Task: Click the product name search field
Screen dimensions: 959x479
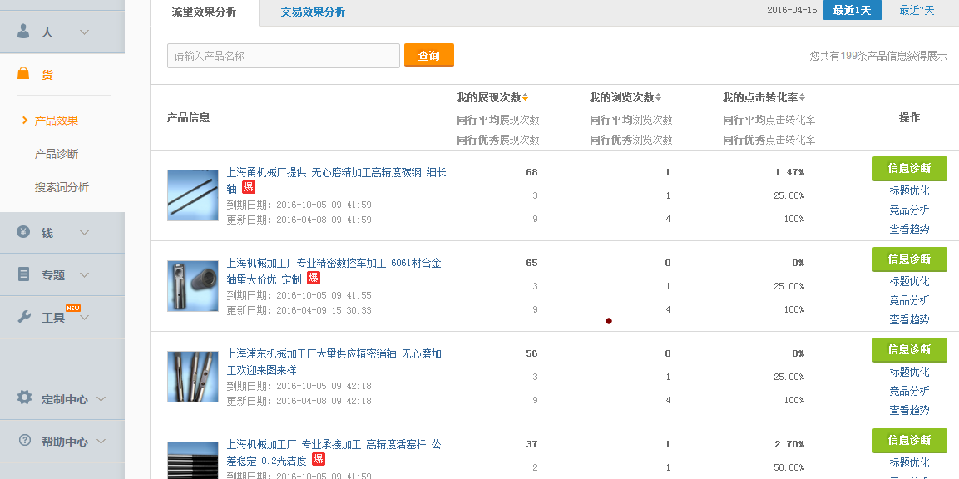Action: pos(283,56)
